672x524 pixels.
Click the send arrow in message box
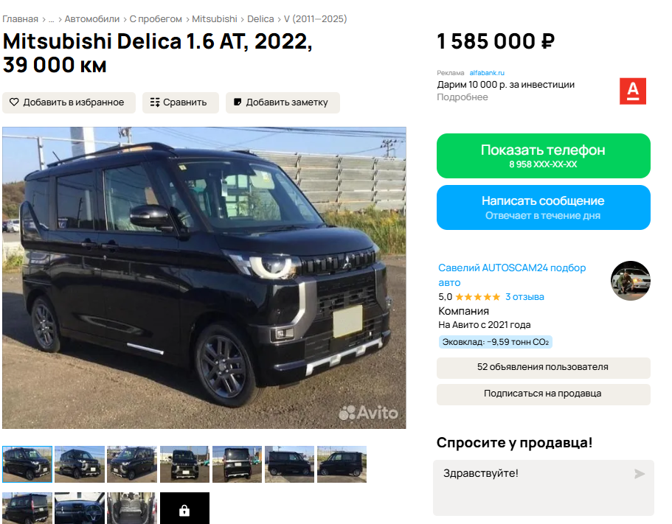point(640,473)
